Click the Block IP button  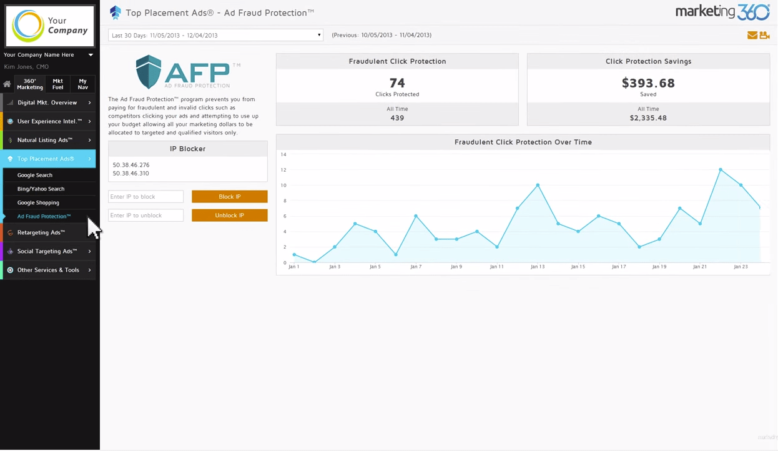[x=229, y=196]
